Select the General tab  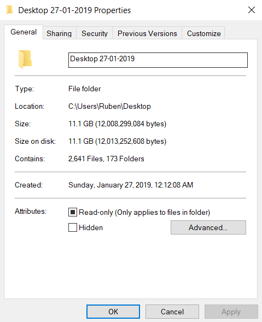pos(24,32)
